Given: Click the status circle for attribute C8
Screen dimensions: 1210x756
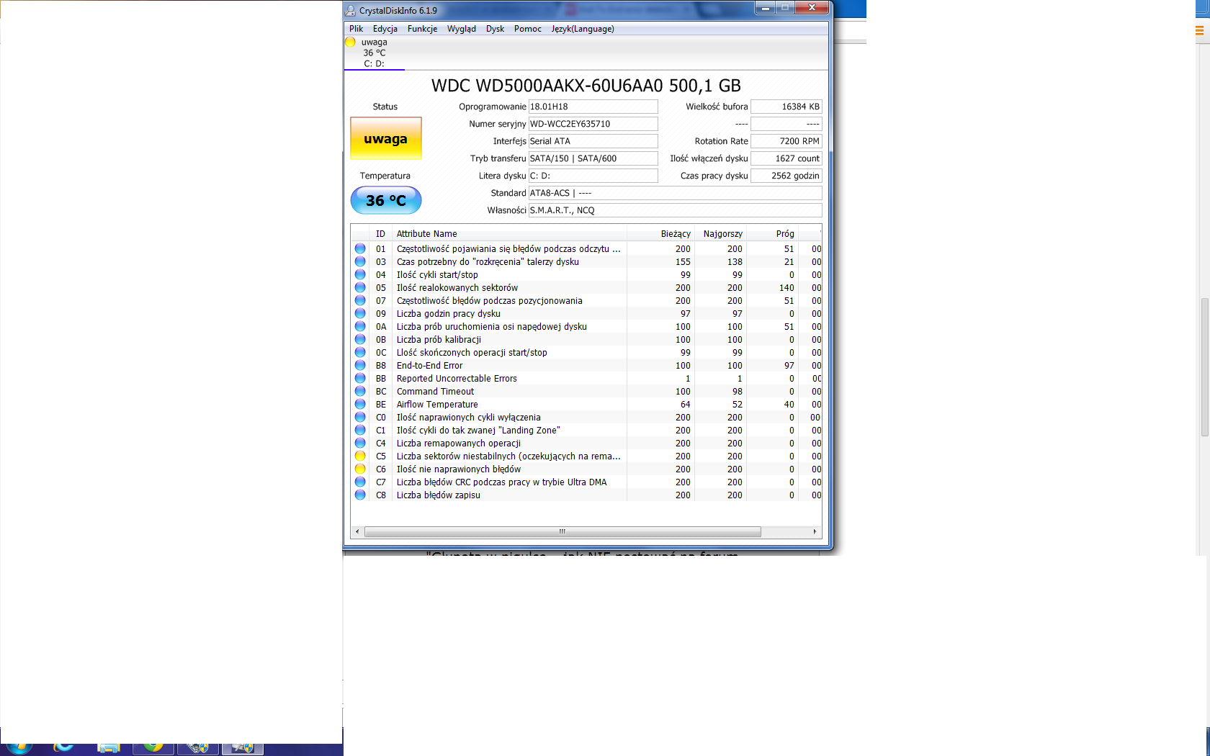Looking at the screenshot, I should 360,495.
